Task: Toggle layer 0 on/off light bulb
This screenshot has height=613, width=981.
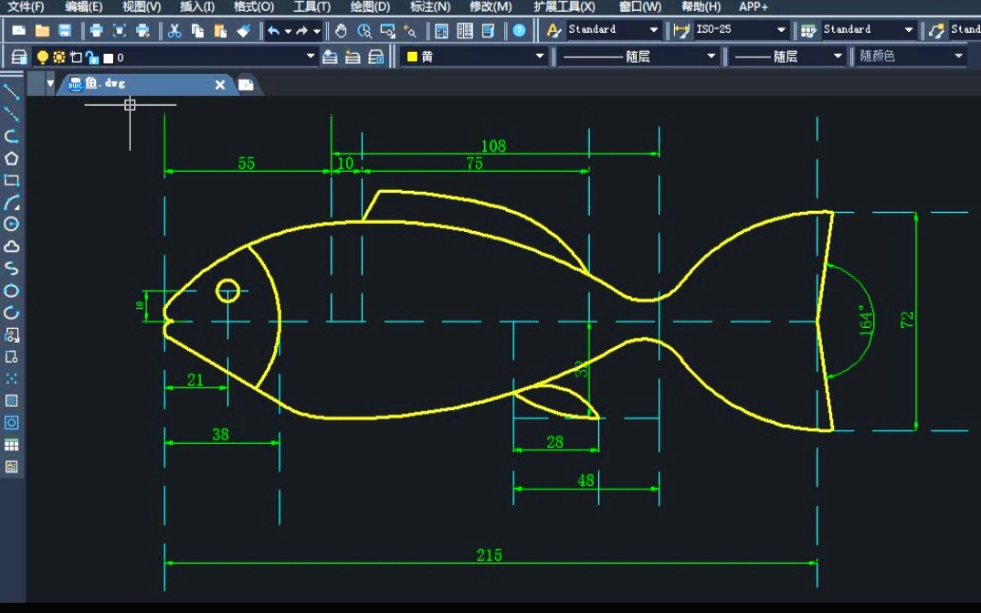Action: click(43, 58)
